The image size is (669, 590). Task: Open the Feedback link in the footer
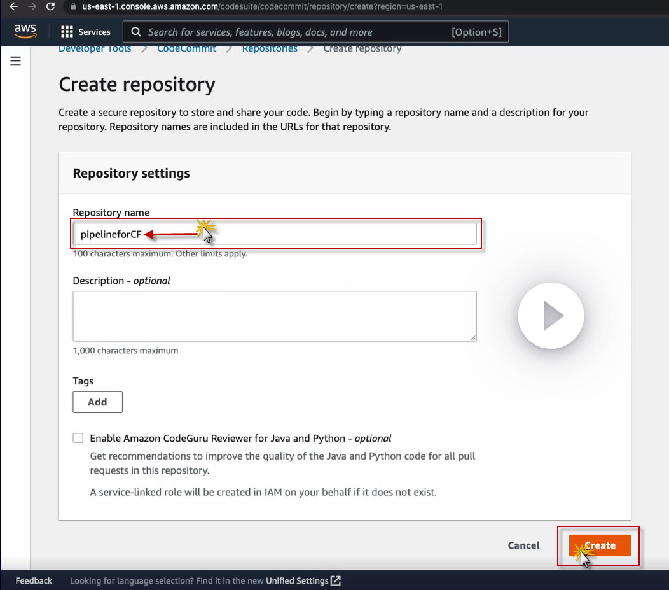click(x=34, y=580)
